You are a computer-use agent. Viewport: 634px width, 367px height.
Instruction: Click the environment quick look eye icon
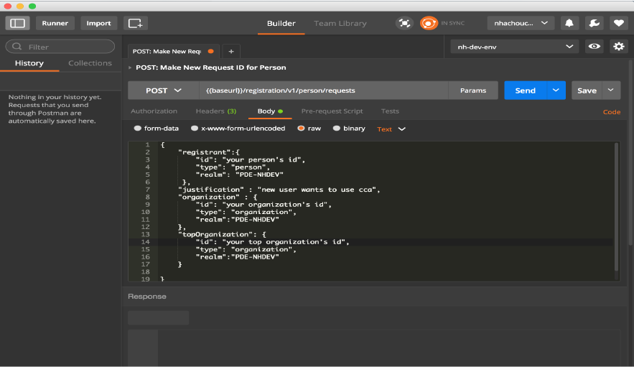click(594, 47)
